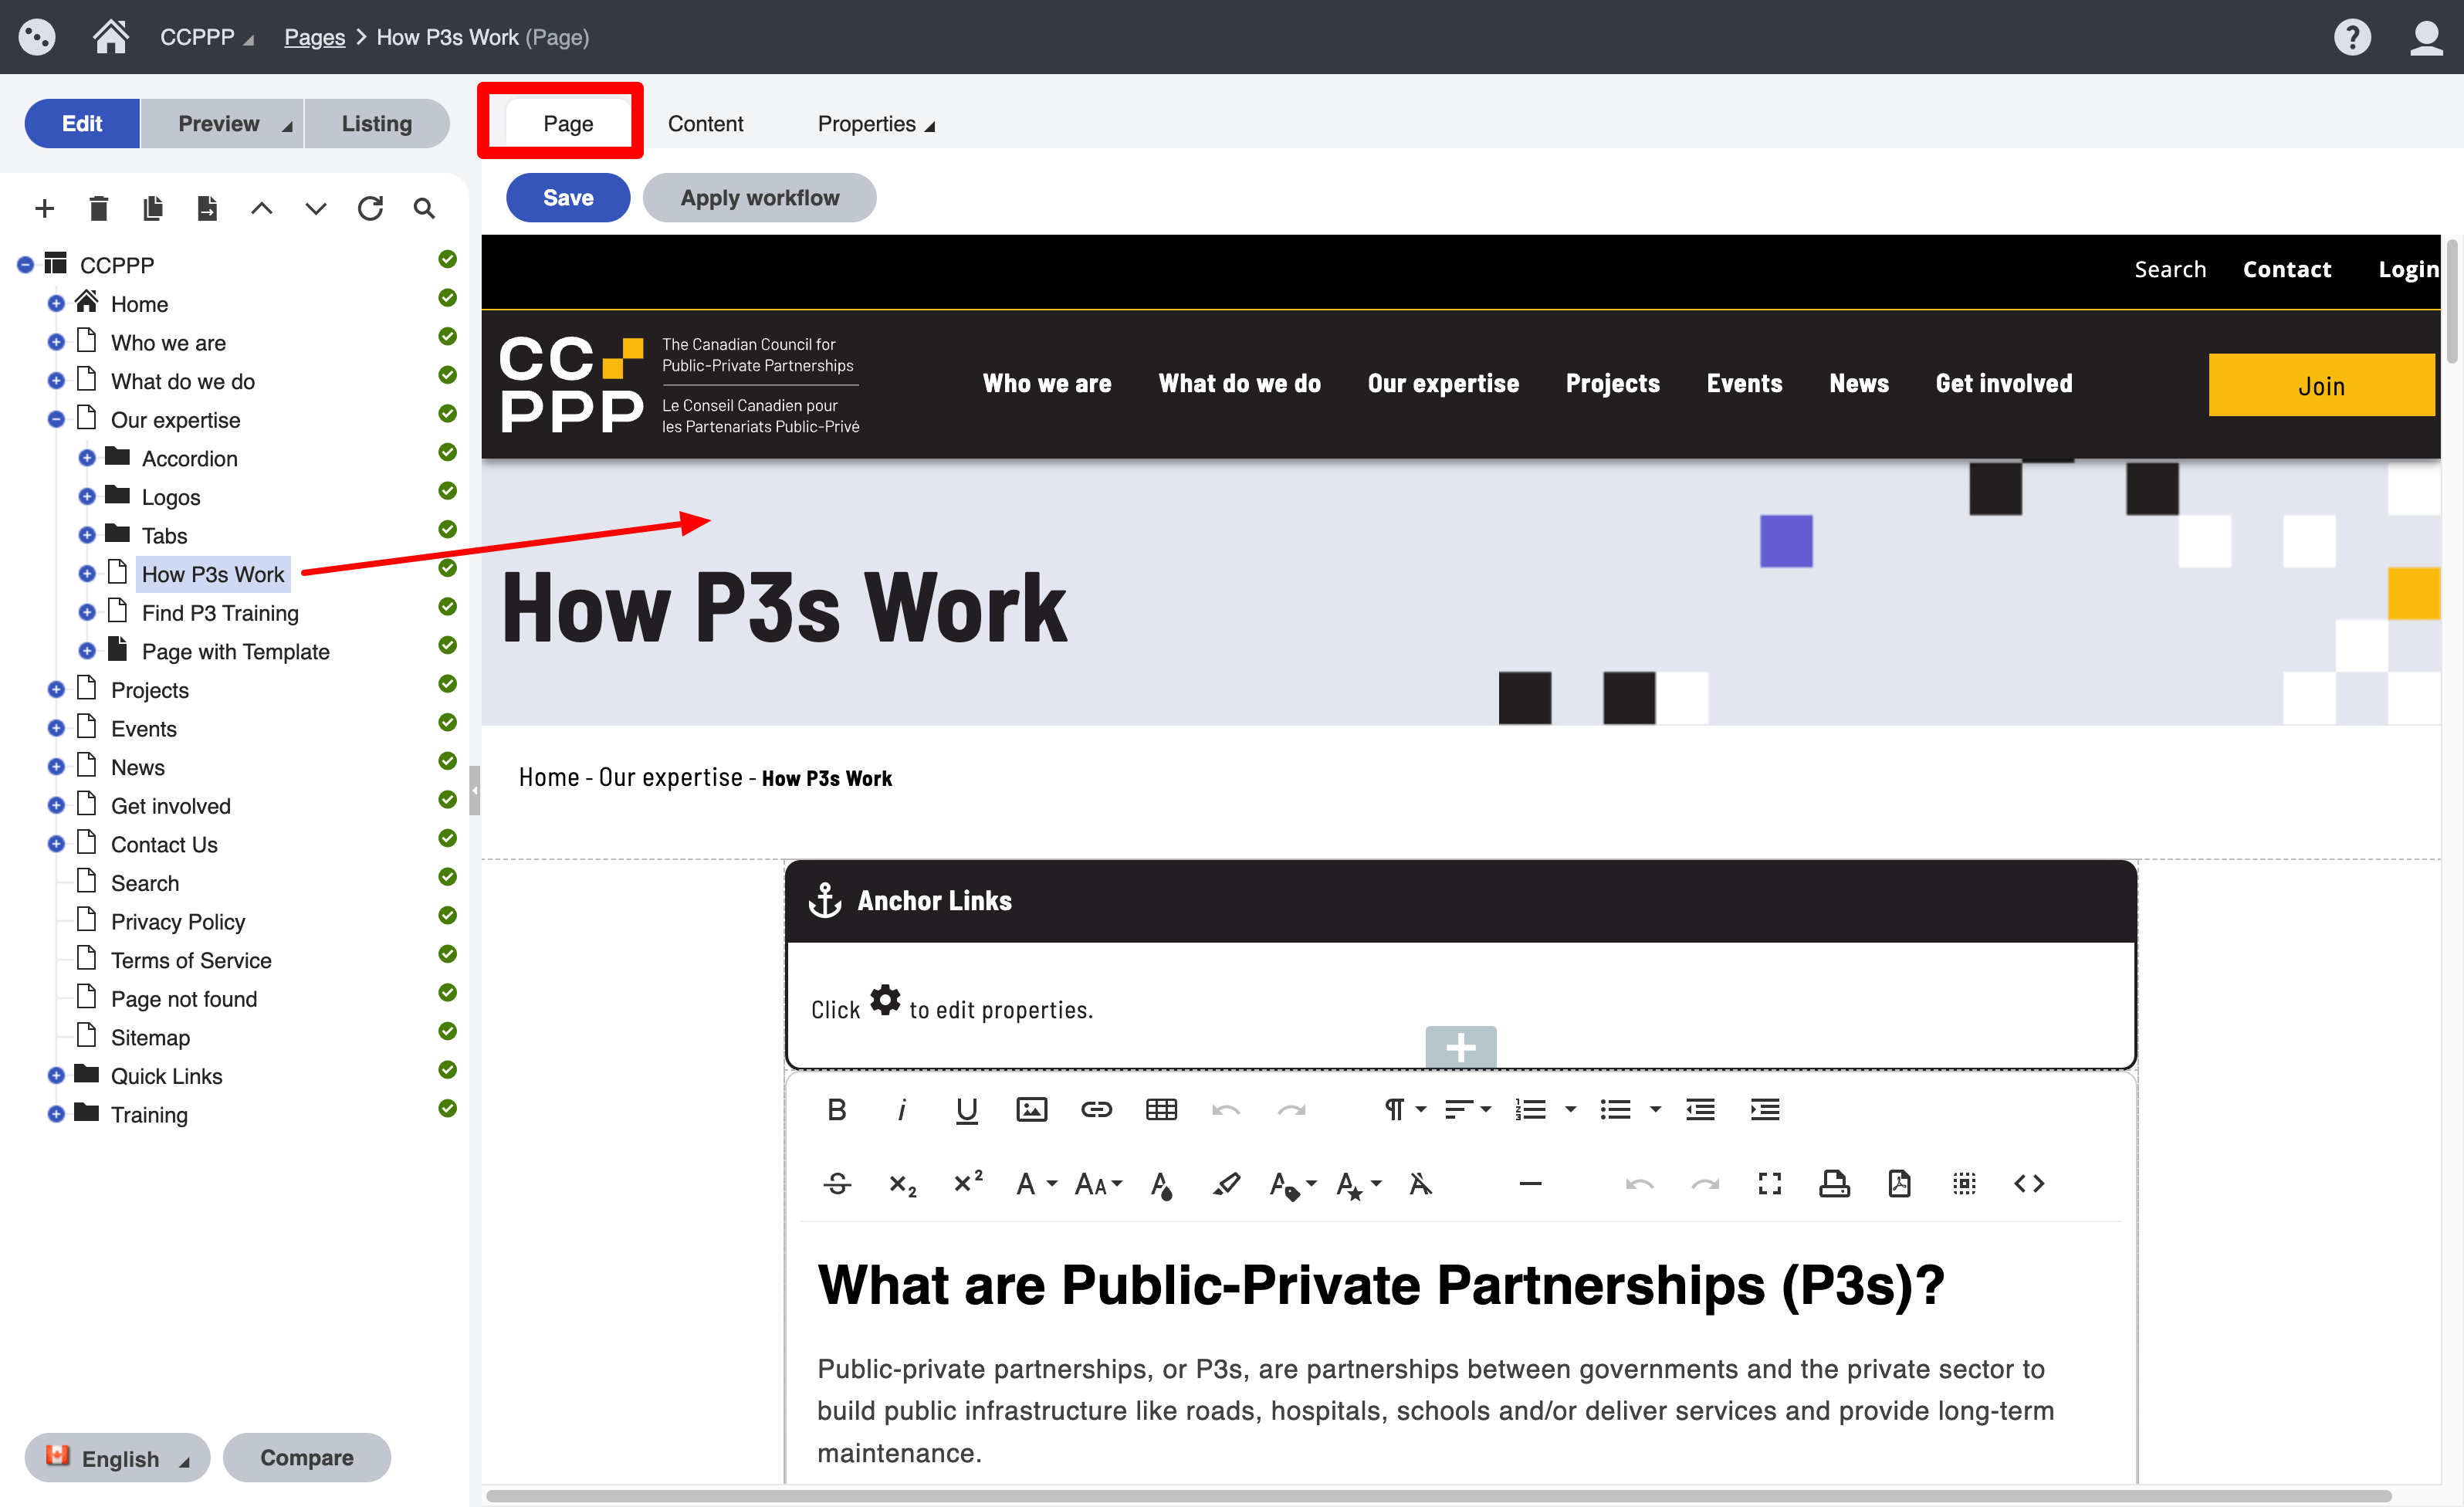Switch to Edit mode
The image size is (2464, 1507).
click(x=82, y=123)
